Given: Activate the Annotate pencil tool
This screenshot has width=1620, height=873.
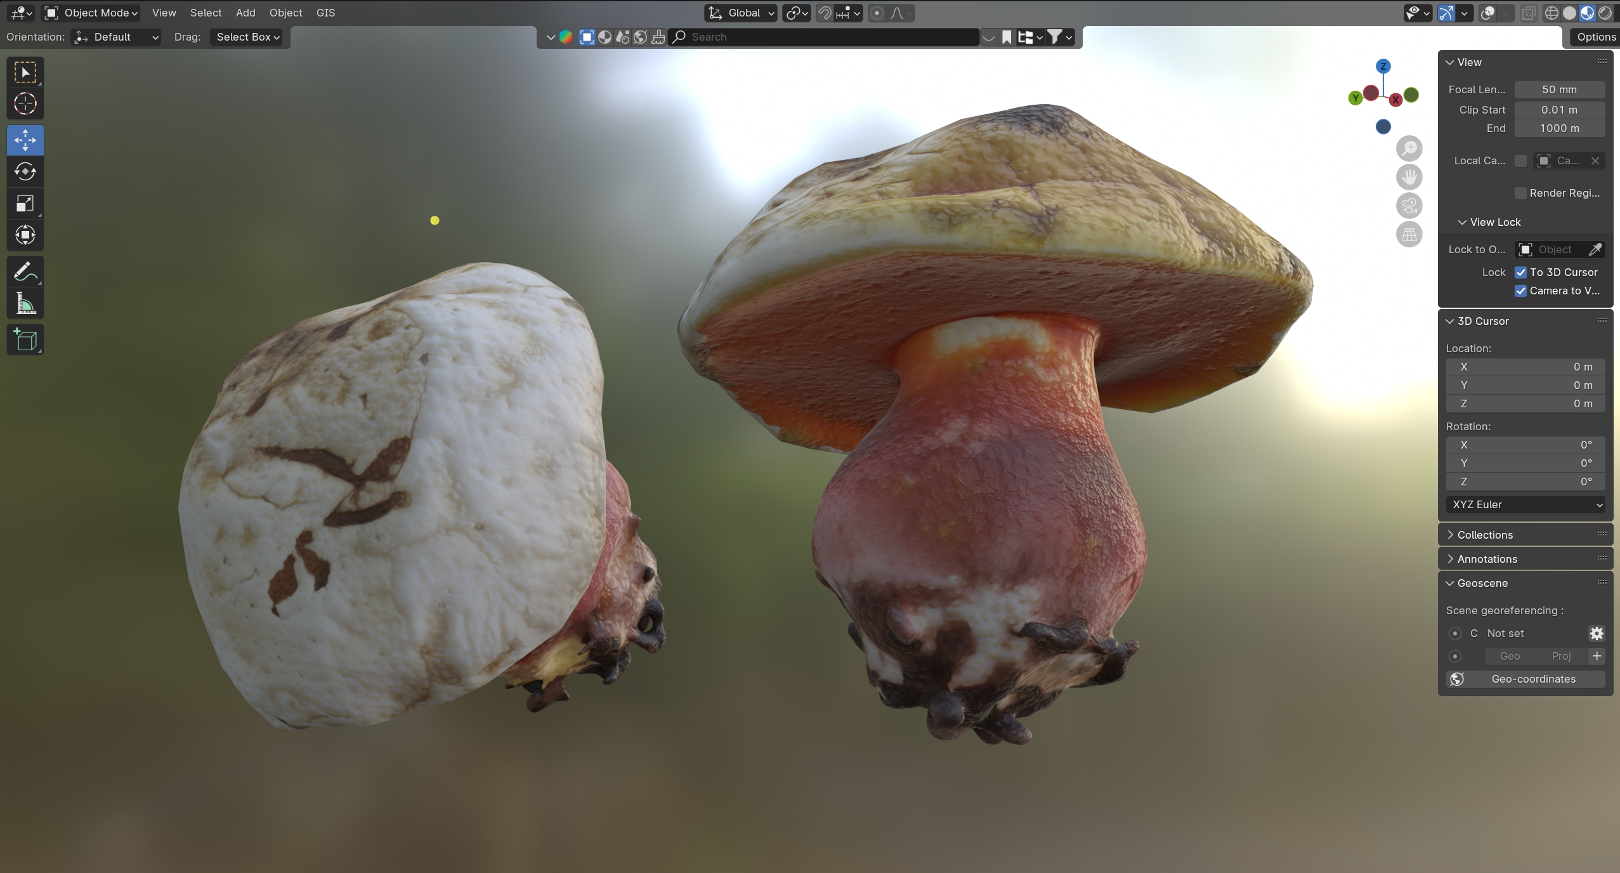Looking at the screenshot, I should [x=25, y=272].
